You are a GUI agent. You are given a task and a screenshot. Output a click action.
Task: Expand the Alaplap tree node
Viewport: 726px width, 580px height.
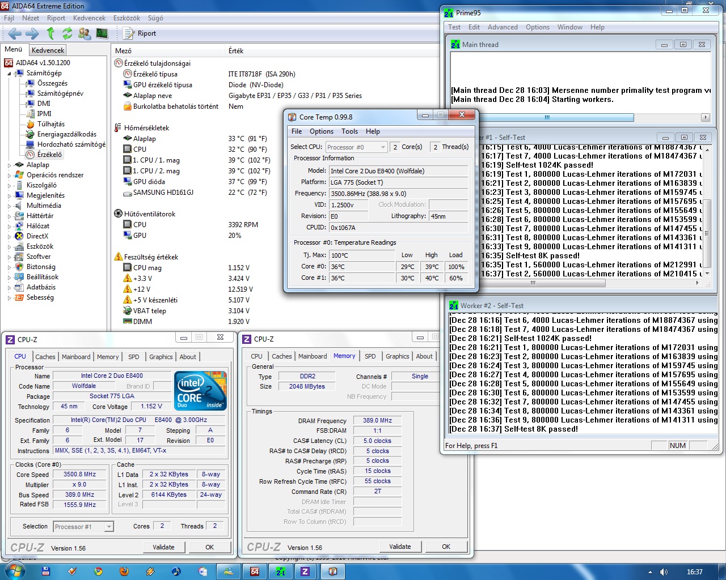tap(9, 165)
